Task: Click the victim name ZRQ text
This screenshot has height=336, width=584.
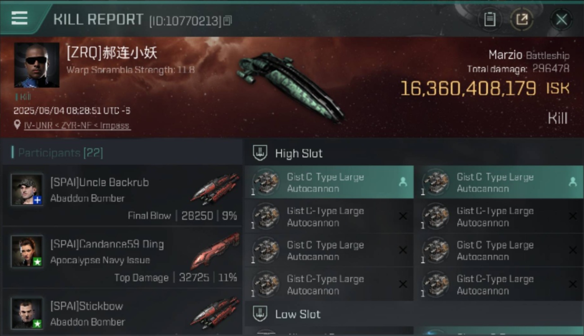Action: coord(112,53)
